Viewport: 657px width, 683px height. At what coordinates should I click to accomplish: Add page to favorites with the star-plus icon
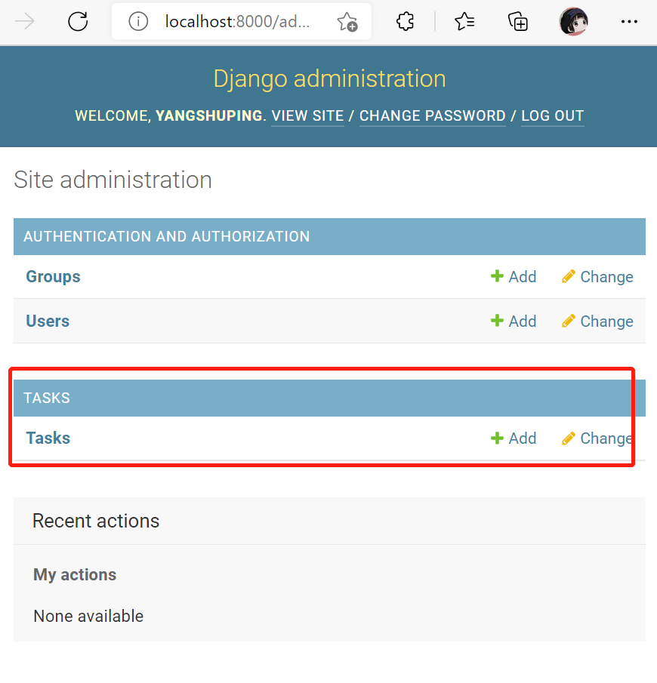(x=347, y=22)
